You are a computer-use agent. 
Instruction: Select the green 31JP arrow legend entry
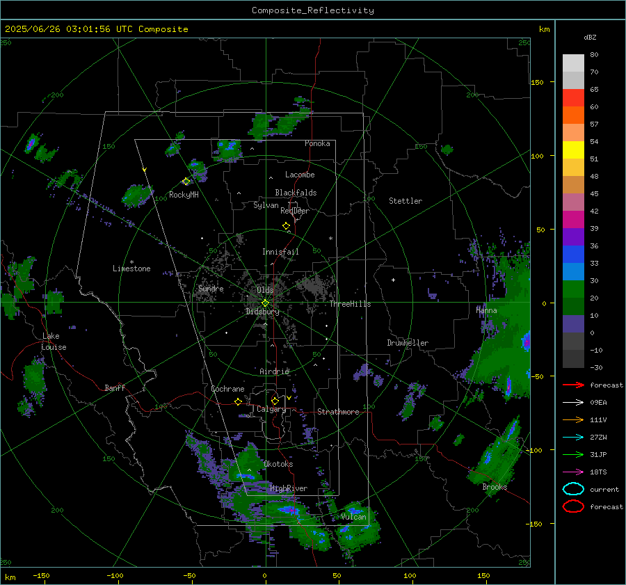tap(573, 454)
